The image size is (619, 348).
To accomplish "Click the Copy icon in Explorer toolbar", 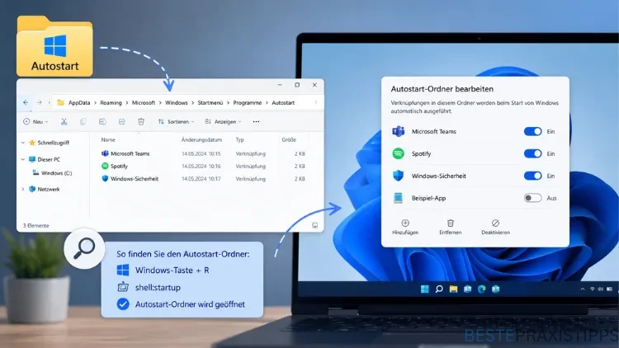I will pos(83,121).
